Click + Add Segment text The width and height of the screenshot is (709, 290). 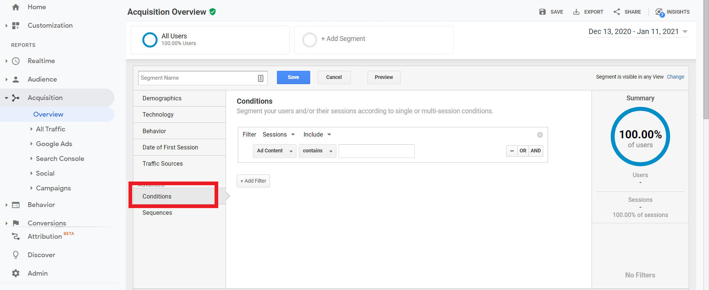(x=343, y=39)
